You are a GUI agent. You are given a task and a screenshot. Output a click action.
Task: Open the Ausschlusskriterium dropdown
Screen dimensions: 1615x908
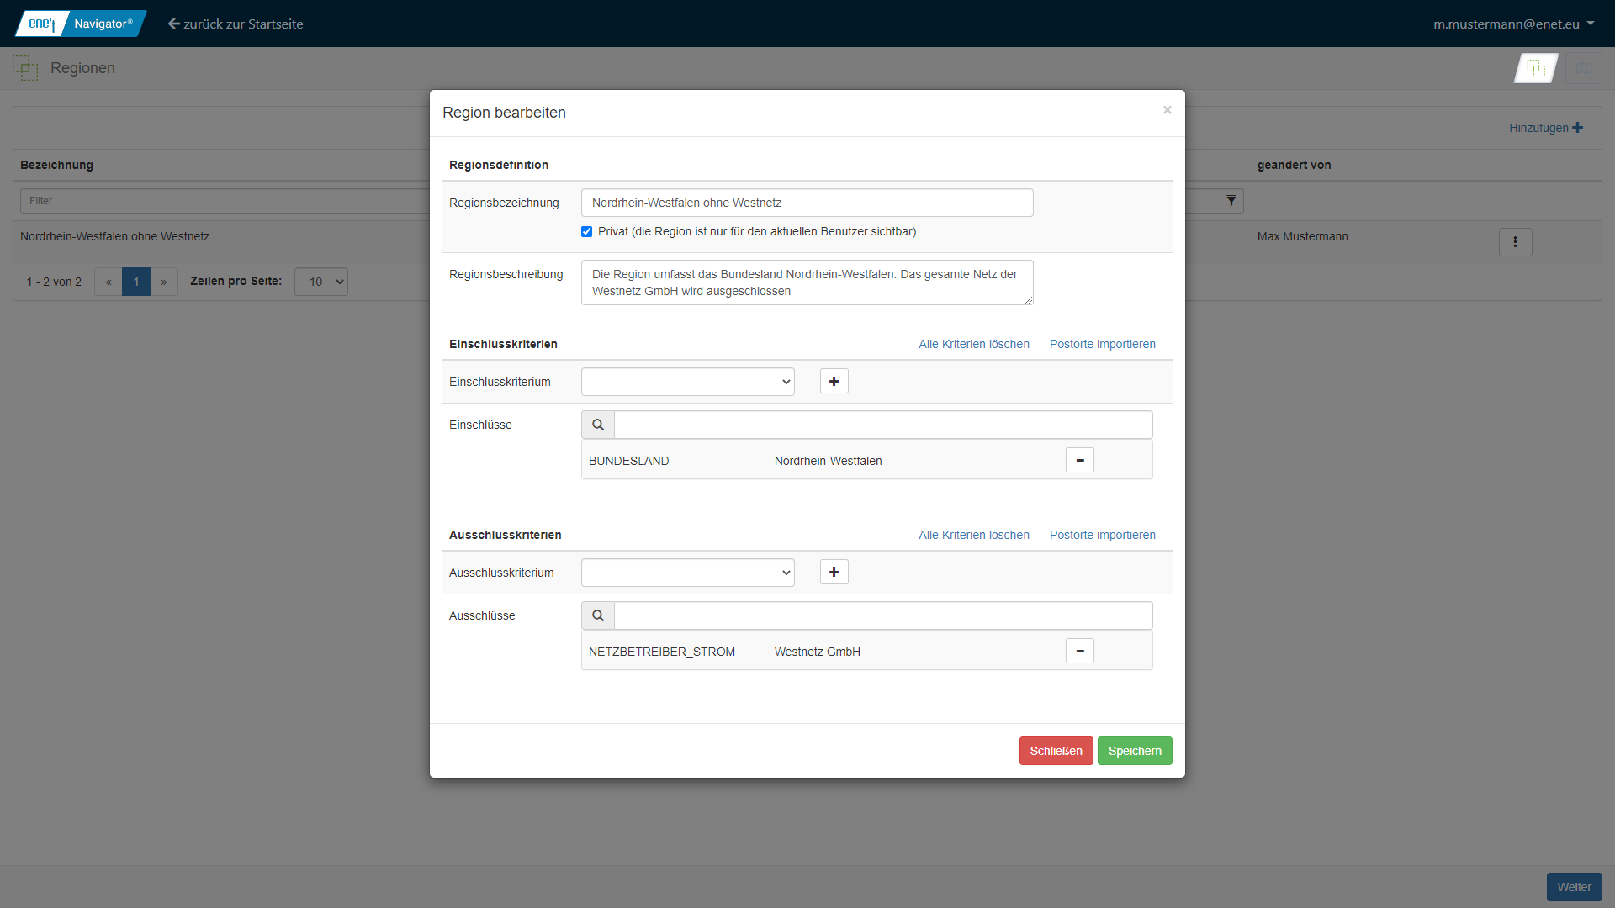pos(687,573)
